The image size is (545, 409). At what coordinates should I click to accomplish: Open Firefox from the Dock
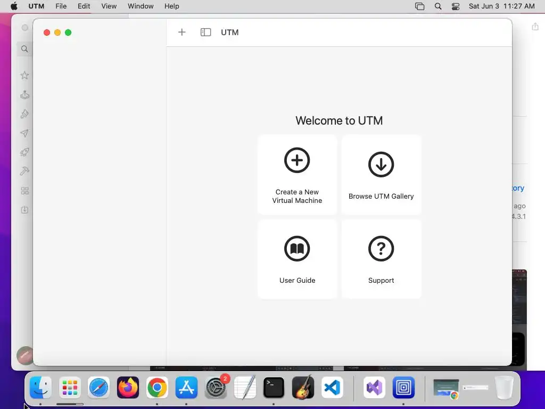pyautogui.click(x=128, y=388)
